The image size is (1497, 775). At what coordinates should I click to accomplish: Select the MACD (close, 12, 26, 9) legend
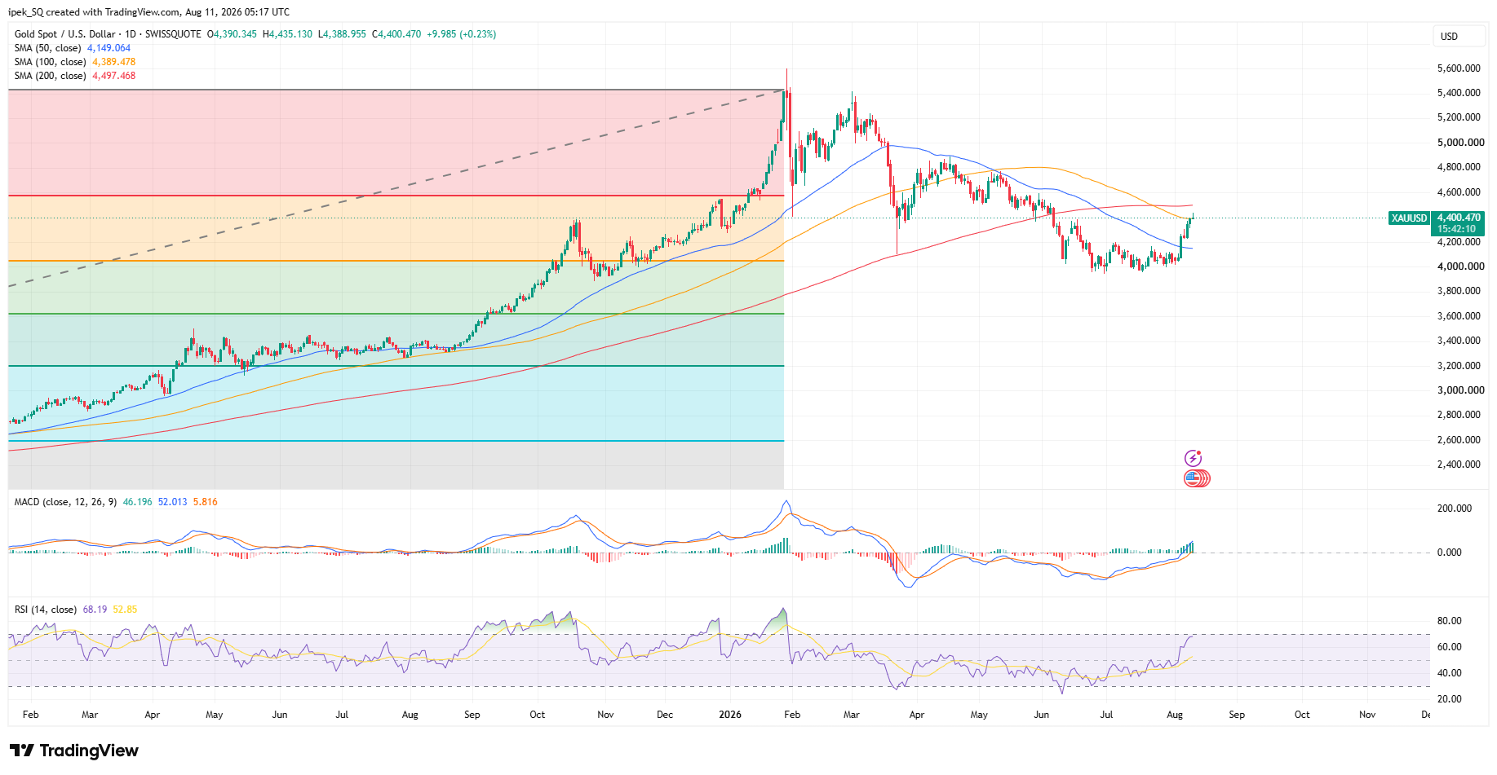tap(65, 502)
